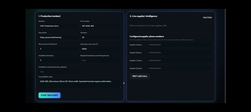251x112 pixels.
Task: Click the 'Compatibility notes' label
Action: pyautogui.click(x=45, y=77)
